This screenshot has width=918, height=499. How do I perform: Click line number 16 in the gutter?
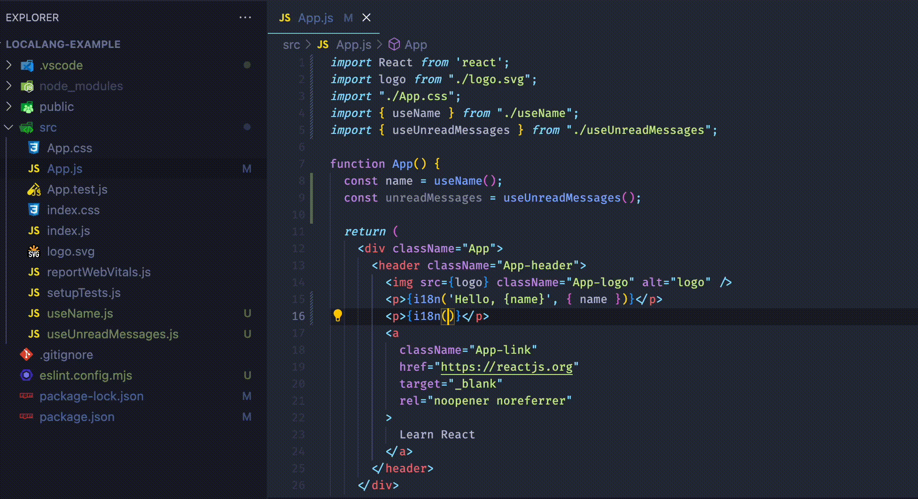point(298,316)
